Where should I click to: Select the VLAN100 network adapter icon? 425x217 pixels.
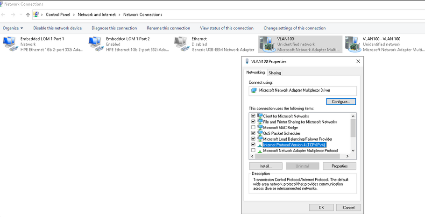(267, 44)
